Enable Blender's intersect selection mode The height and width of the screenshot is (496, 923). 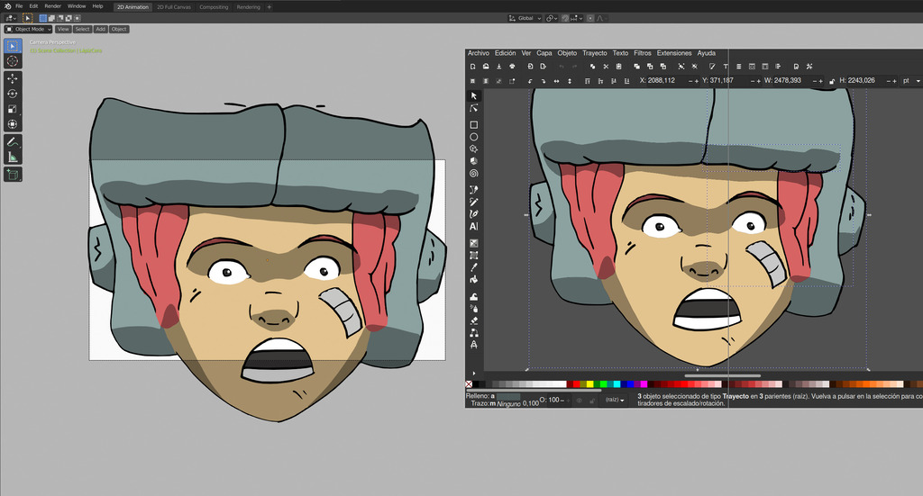click(x=78, y=18)
